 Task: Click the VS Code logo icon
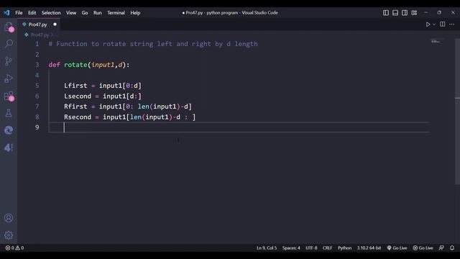coord(6,13)
